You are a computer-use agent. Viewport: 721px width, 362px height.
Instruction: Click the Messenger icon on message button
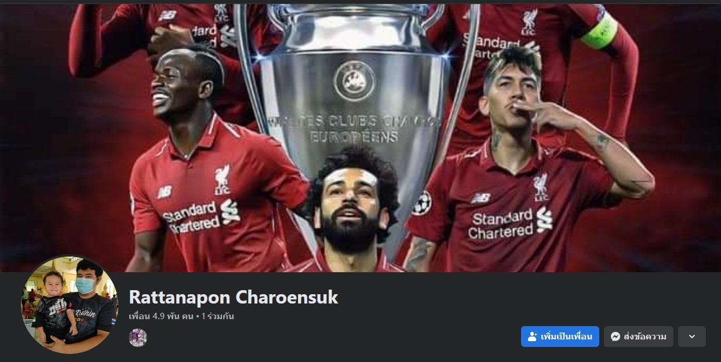pyautogui.click(x=616, y=337)
